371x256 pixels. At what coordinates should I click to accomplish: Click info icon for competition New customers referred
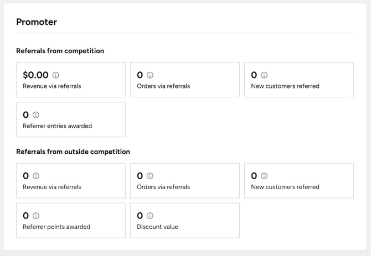click(264, 75)
